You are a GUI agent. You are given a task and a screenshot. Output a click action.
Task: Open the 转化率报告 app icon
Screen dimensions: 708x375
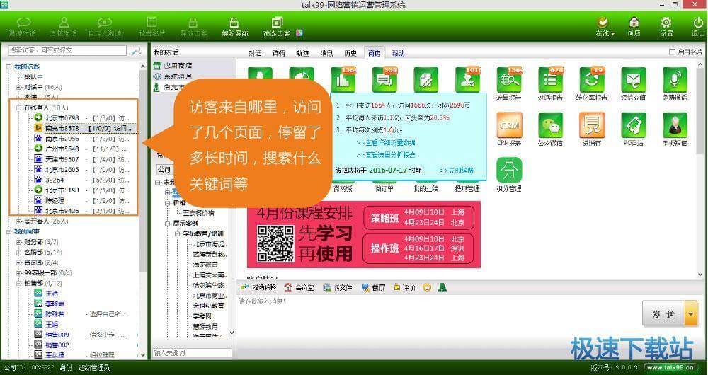coord(592,80)
